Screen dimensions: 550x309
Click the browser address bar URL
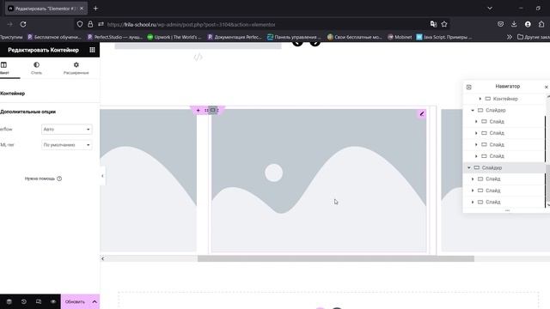pyautogui.click(x=191, y=25)
